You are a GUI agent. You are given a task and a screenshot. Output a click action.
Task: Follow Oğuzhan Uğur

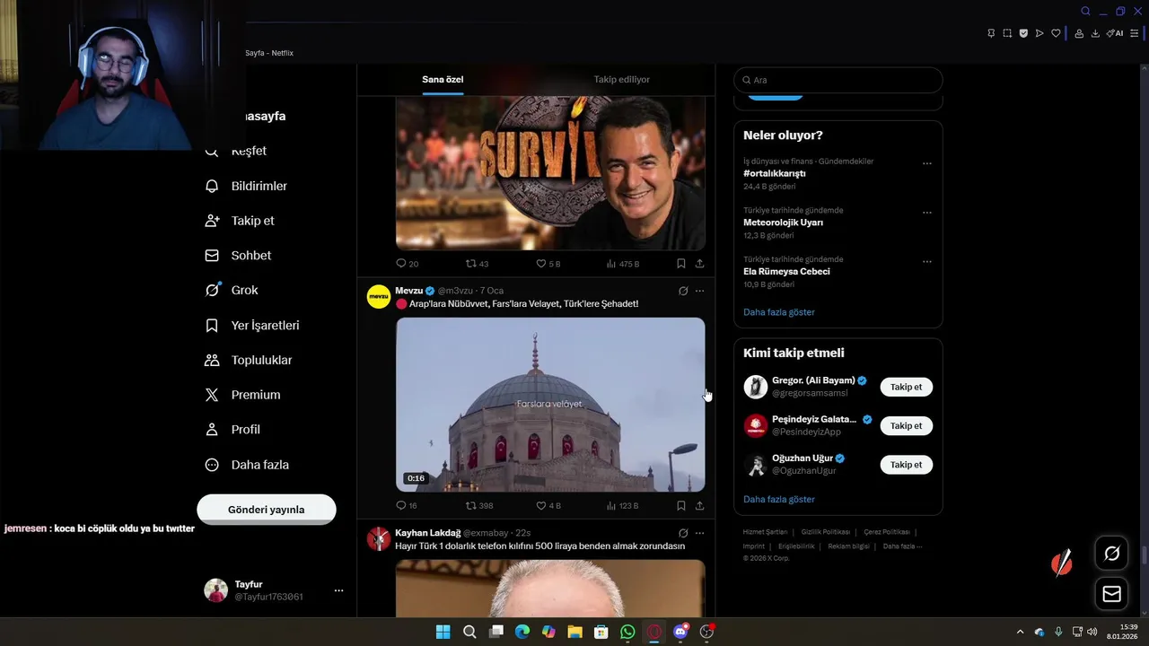click(x=906, y=465)
